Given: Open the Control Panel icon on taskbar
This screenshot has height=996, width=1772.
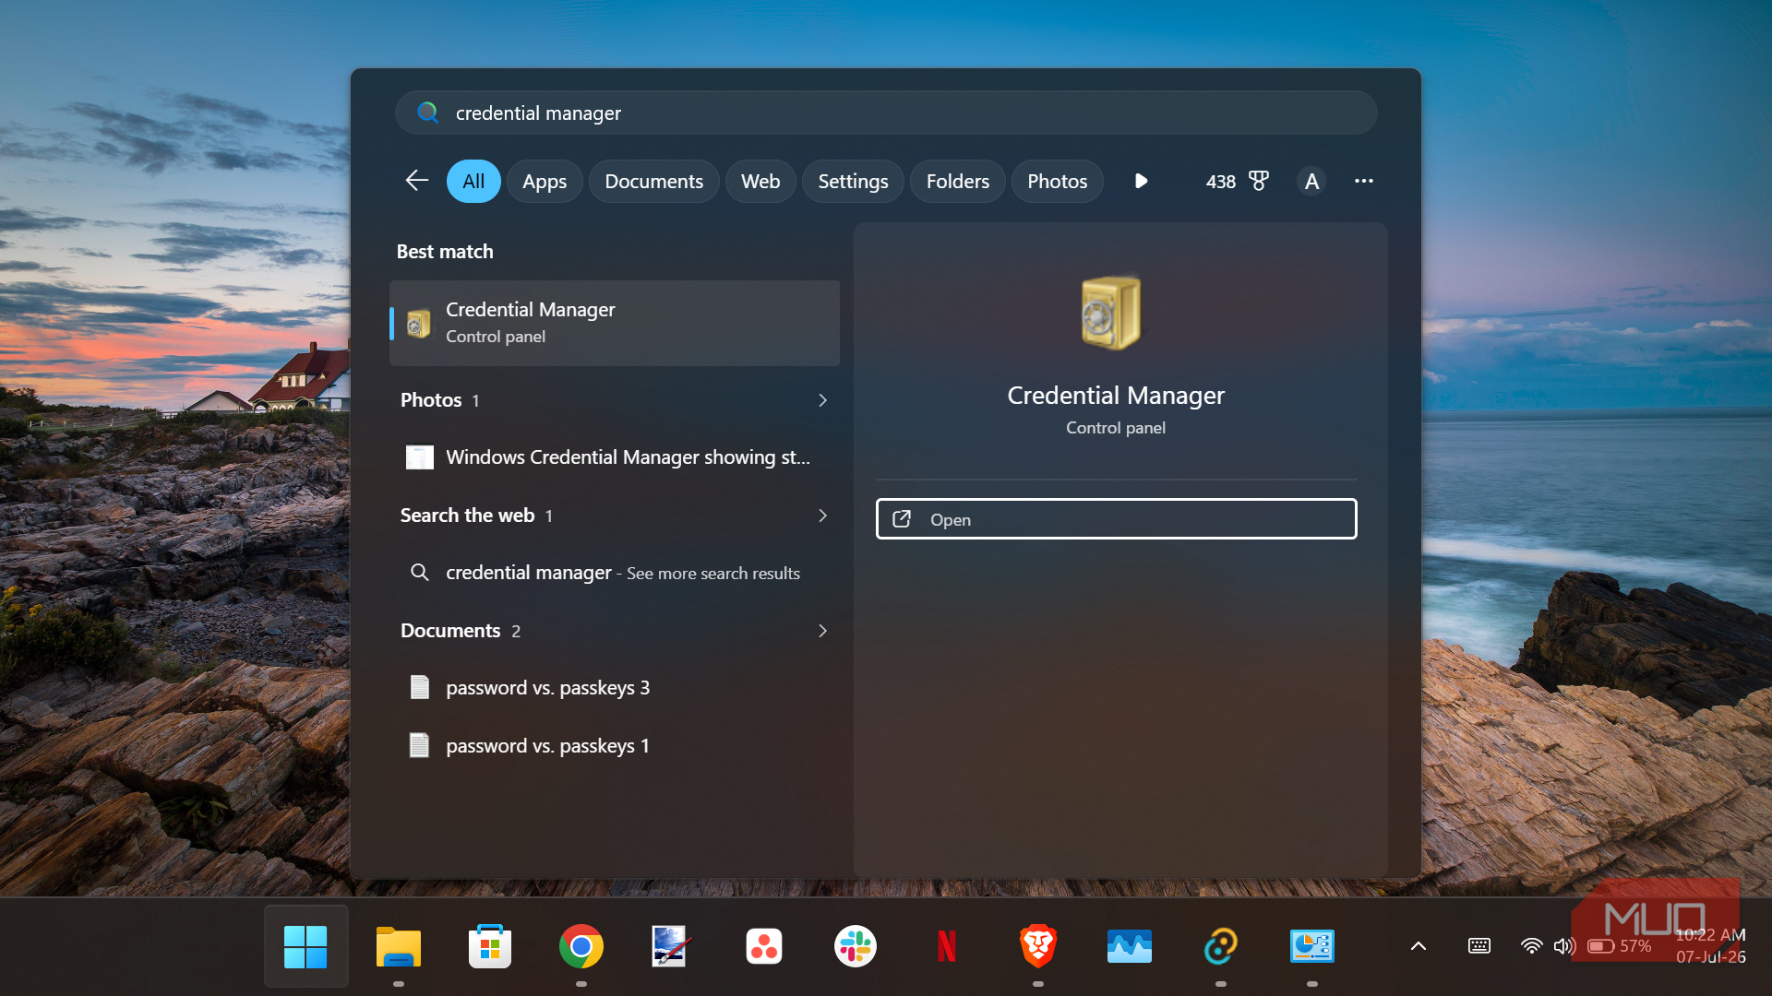Looking at the screenshot, I should pos(1312,946).
